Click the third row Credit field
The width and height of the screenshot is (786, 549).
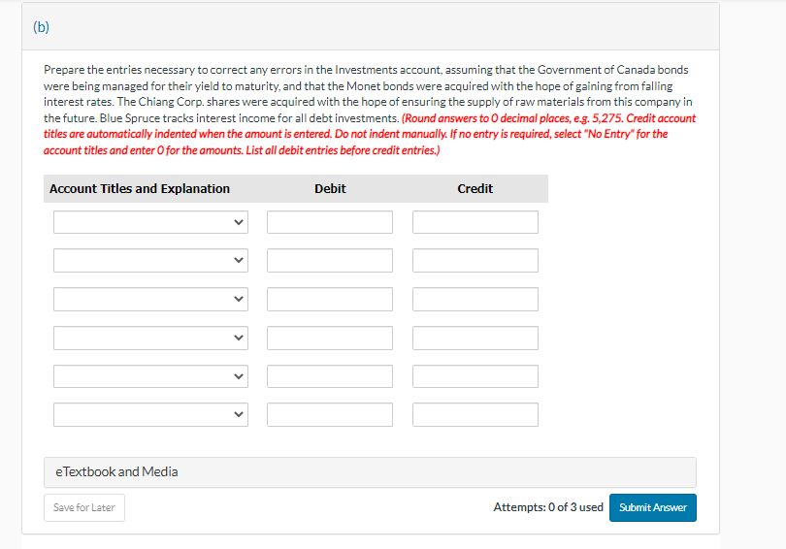(x=475, y=299)
